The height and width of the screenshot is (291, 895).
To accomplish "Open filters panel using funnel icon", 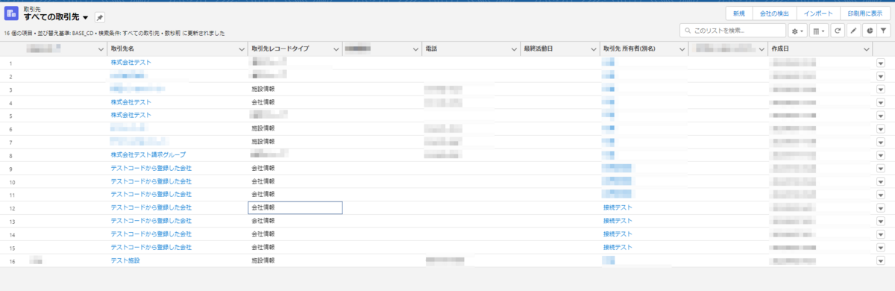I will click(x=885, y=31).
